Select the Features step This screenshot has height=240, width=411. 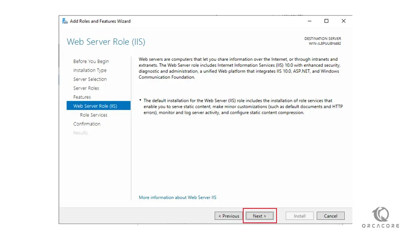(82, 97)
